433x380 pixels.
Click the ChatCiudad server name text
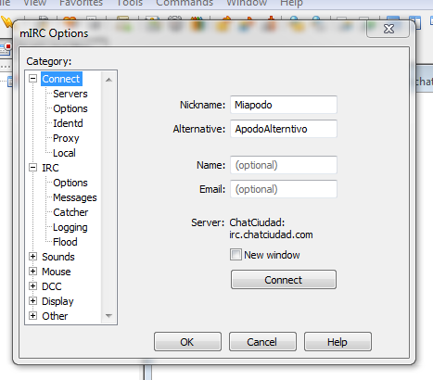point(257,222)
